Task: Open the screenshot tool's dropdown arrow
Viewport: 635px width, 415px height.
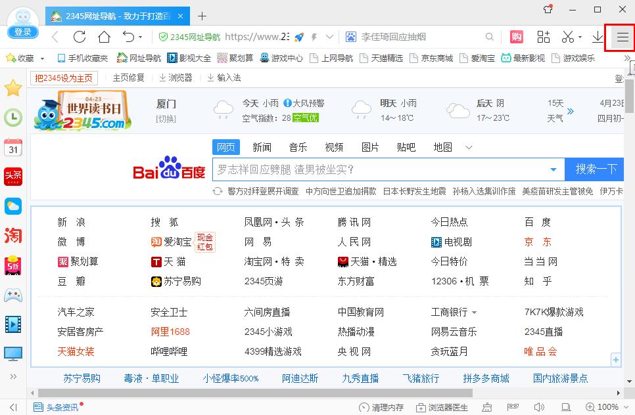Action: (578, 37)
